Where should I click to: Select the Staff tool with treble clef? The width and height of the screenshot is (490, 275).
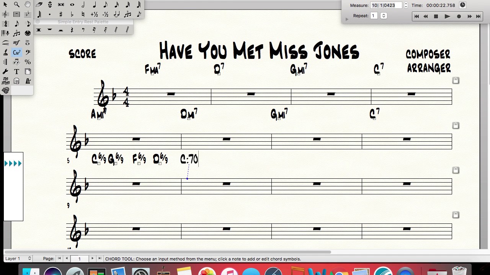5,14
